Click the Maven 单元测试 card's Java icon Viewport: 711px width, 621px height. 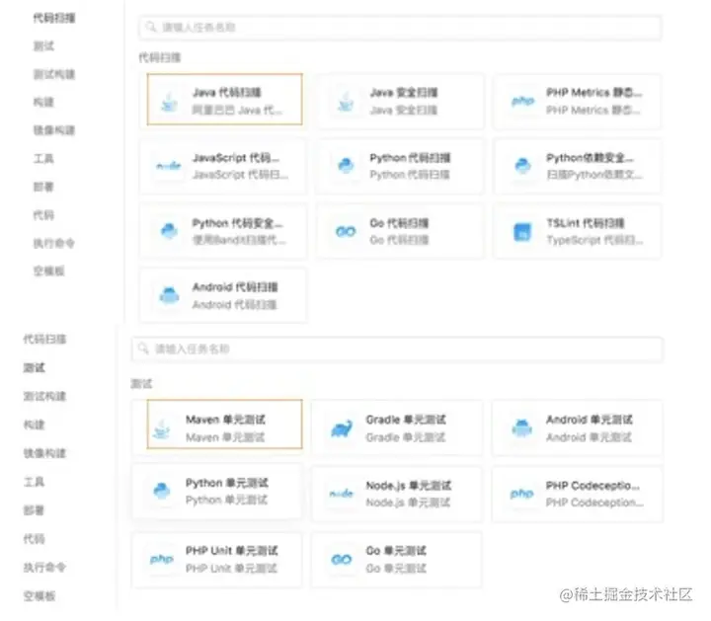coord(162,428)
